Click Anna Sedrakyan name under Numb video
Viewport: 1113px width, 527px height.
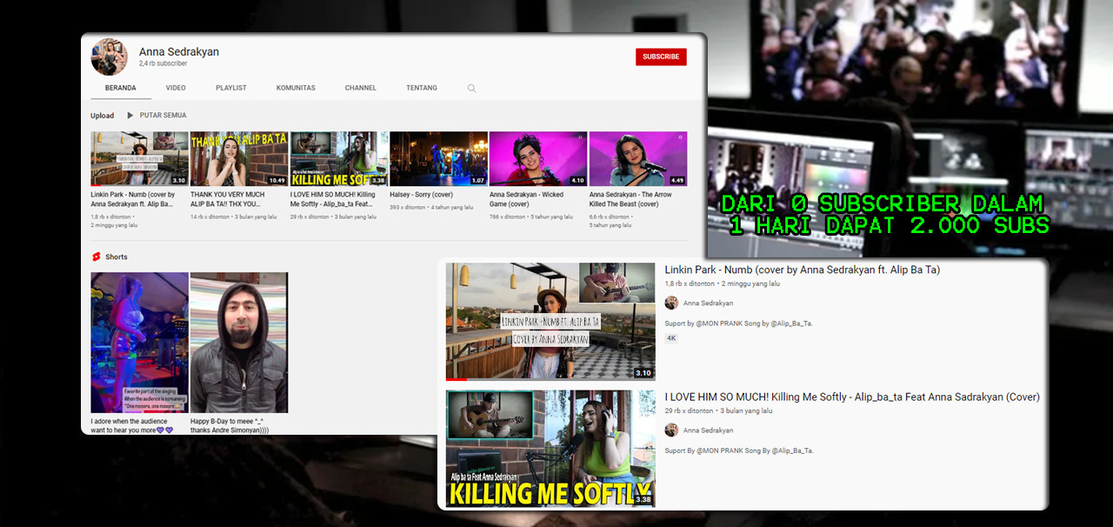[x=708, y=304]
